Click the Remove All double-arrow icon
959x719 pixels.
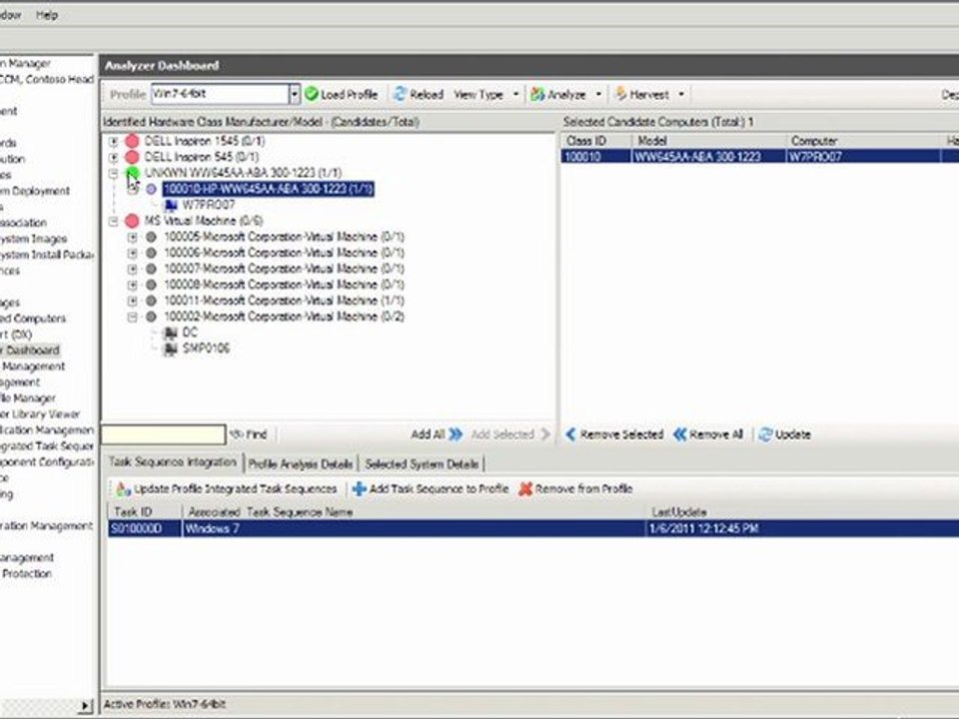(x=679, y=434)
